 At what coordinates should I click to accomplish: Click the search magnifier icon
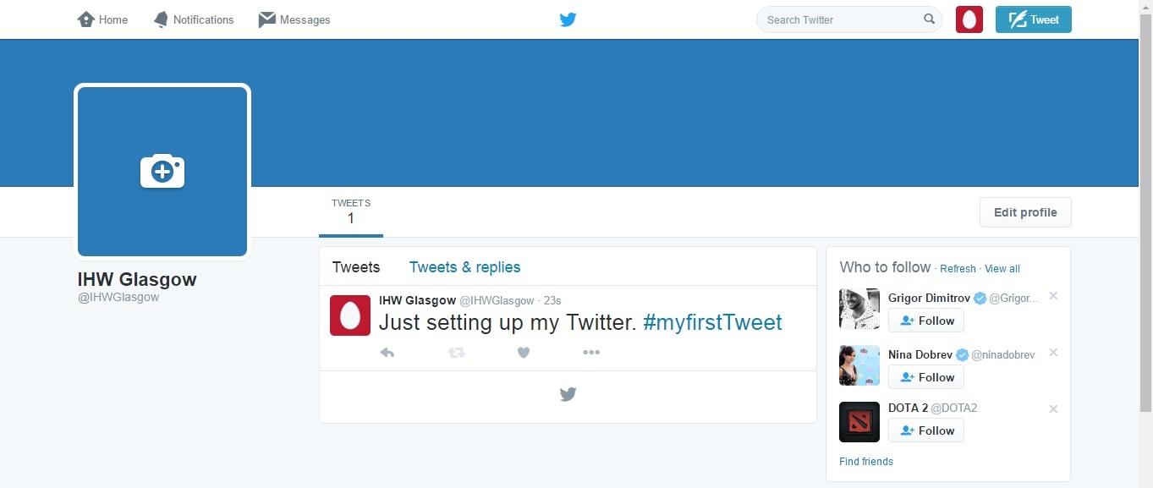click(x=929, y=19)
